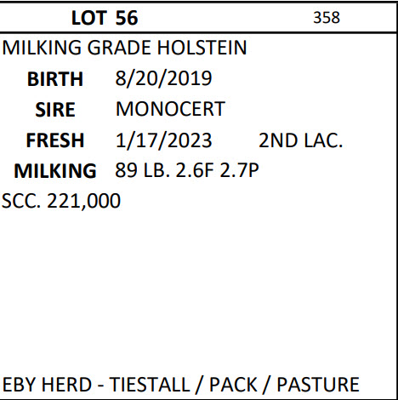Click the word PACK in footer
This screenshot has height=400, width=398.
click(233, 385)
